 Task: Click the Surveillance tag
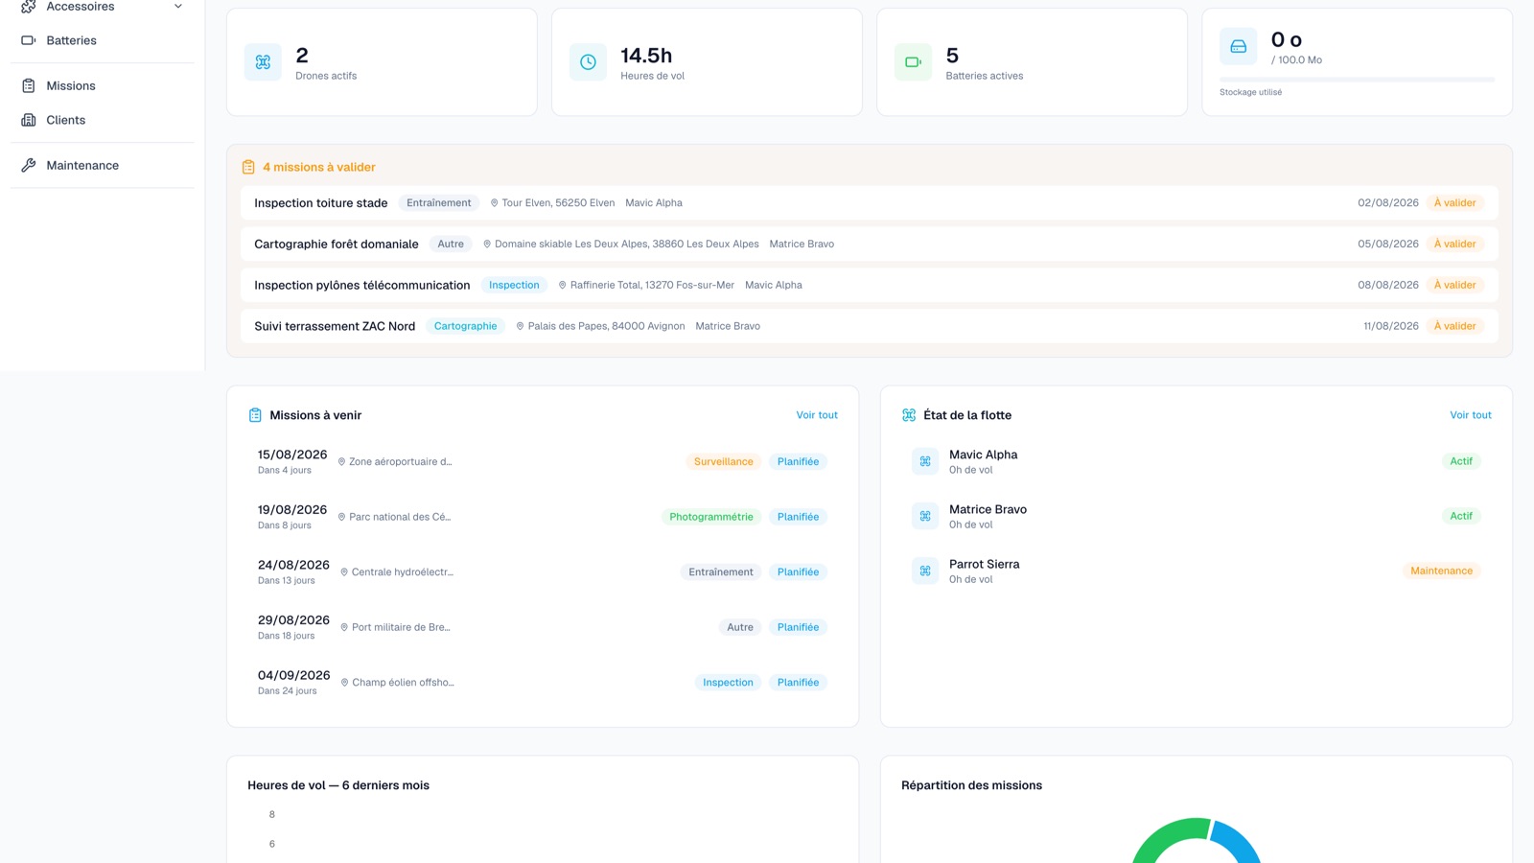coord(723,462)
